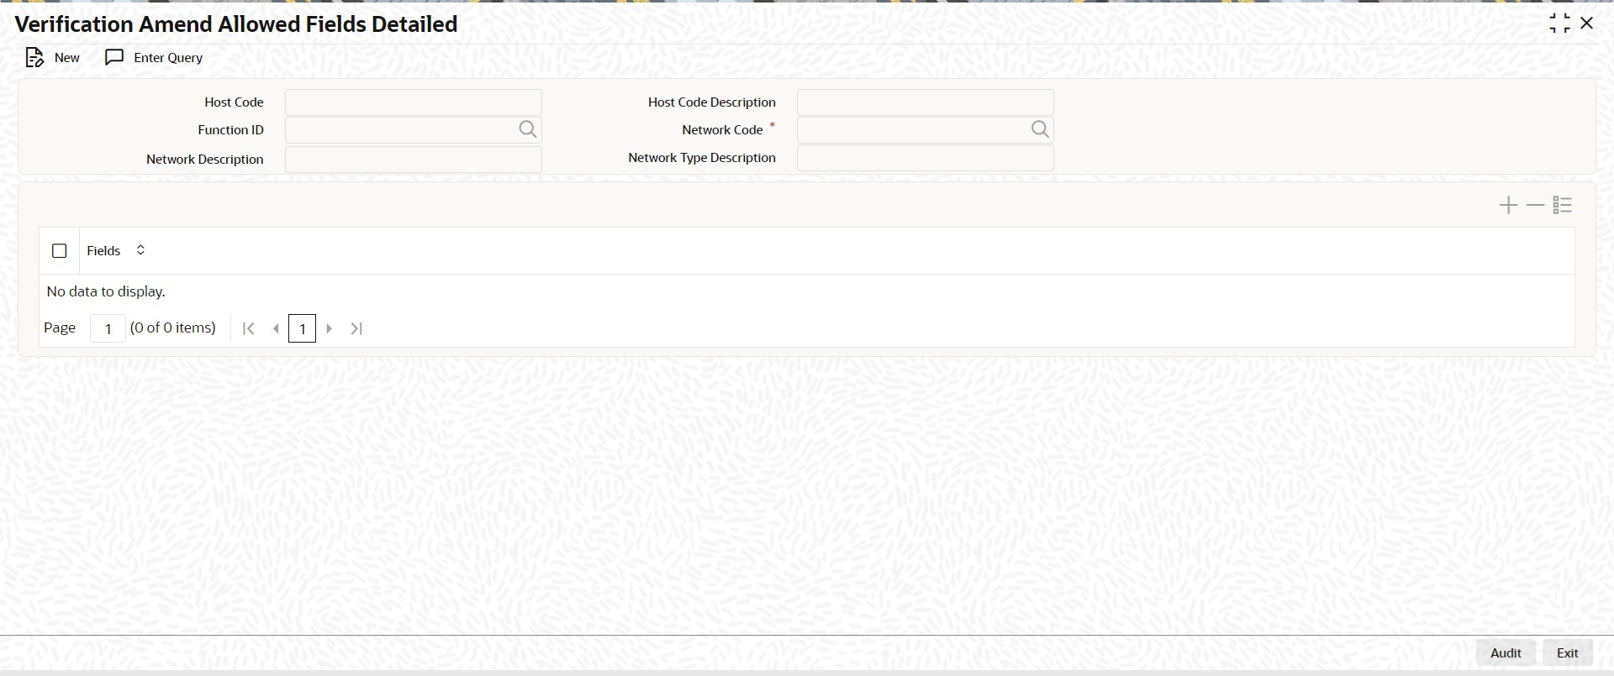The image size is (1614, 676).
Task: Click the New record icon
Action: click(x=34, y=57)
